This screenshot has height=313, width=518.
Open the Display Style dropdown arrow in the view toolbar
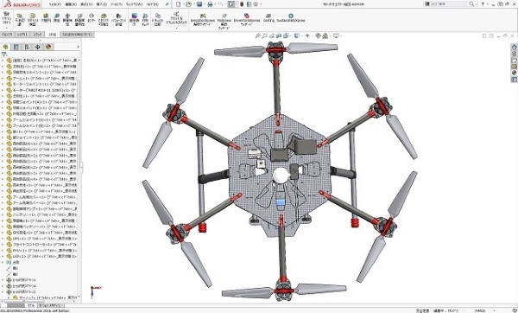coord(300,35)
